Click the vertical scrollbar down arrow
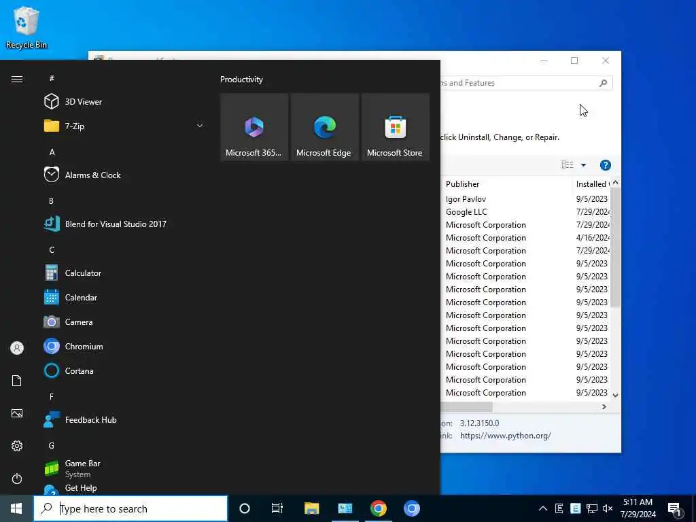This screenshot has height=522, width=696. coord(615,395)
